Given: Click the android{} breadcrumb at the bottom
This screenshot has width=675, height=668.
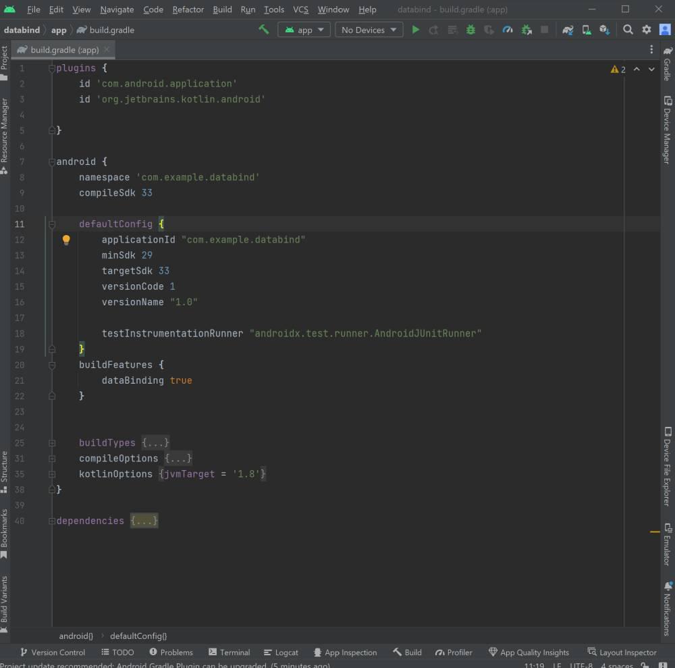Looking at the screenshot, I should pyautogui.click(x=75, y=636).
